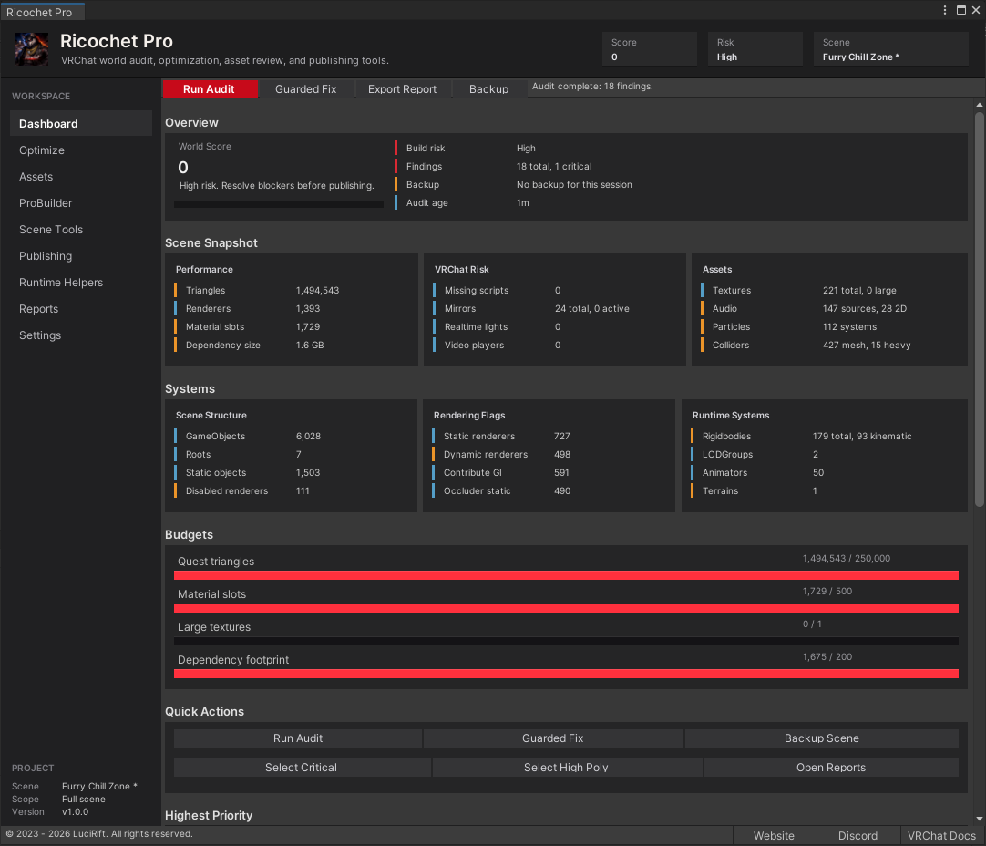Click the Quest triangles budget bar
This screenshot has width=986, height=846.
point(566,575)
